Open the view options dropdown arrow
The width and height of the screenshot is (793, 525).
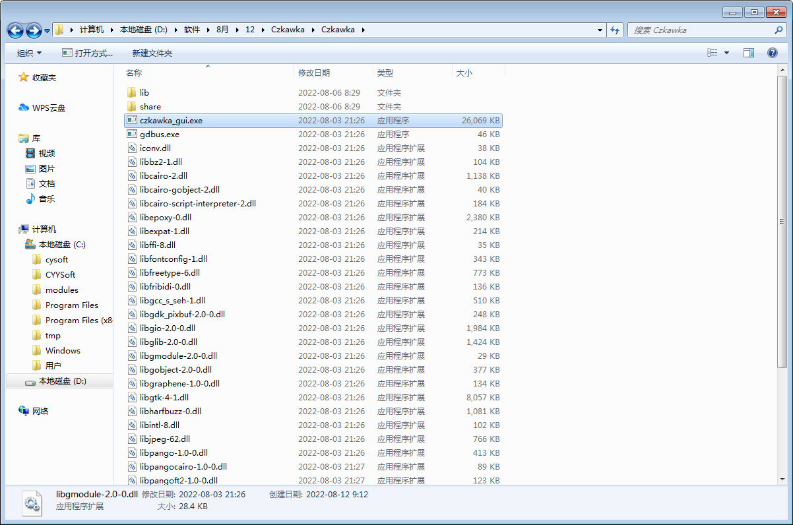(x=727, y=53)
